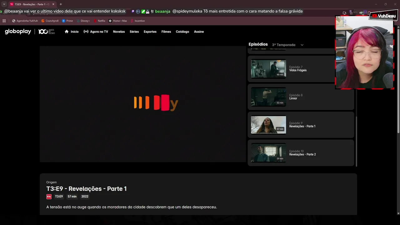Open the Esportes menu item
The width and height of the screenshot is (400, 225).
coord(150,32)
